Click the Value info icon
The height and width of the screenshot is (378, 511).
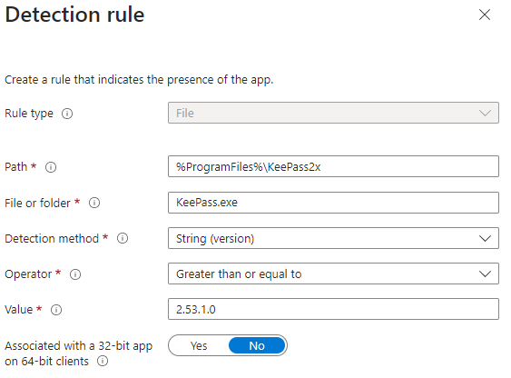pos(56,310)
